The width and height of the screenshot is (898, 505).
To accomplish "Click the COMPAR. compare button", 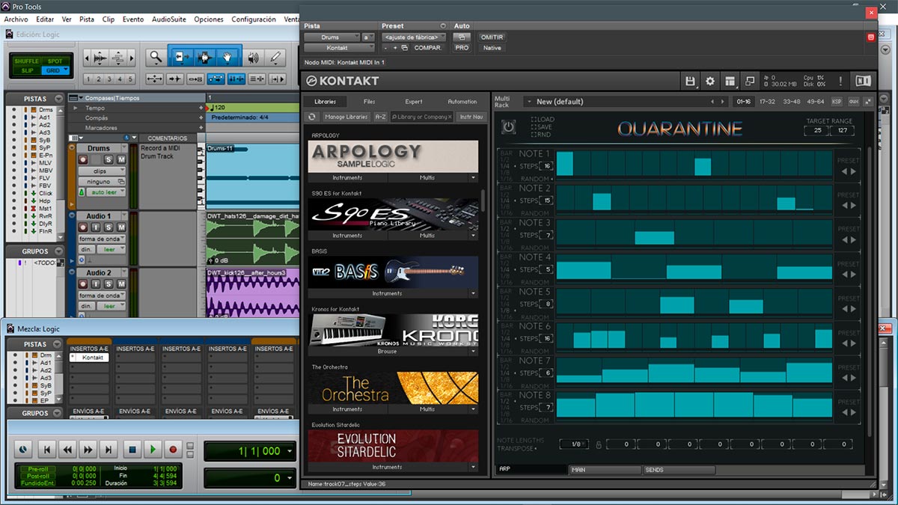I will pyautogui.click(x=427, y=48).
